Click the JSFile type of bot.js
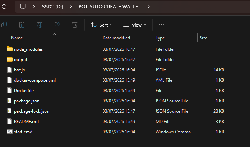Image resolution: width=250 pixels, height=147 pixels. coord(161,70)
